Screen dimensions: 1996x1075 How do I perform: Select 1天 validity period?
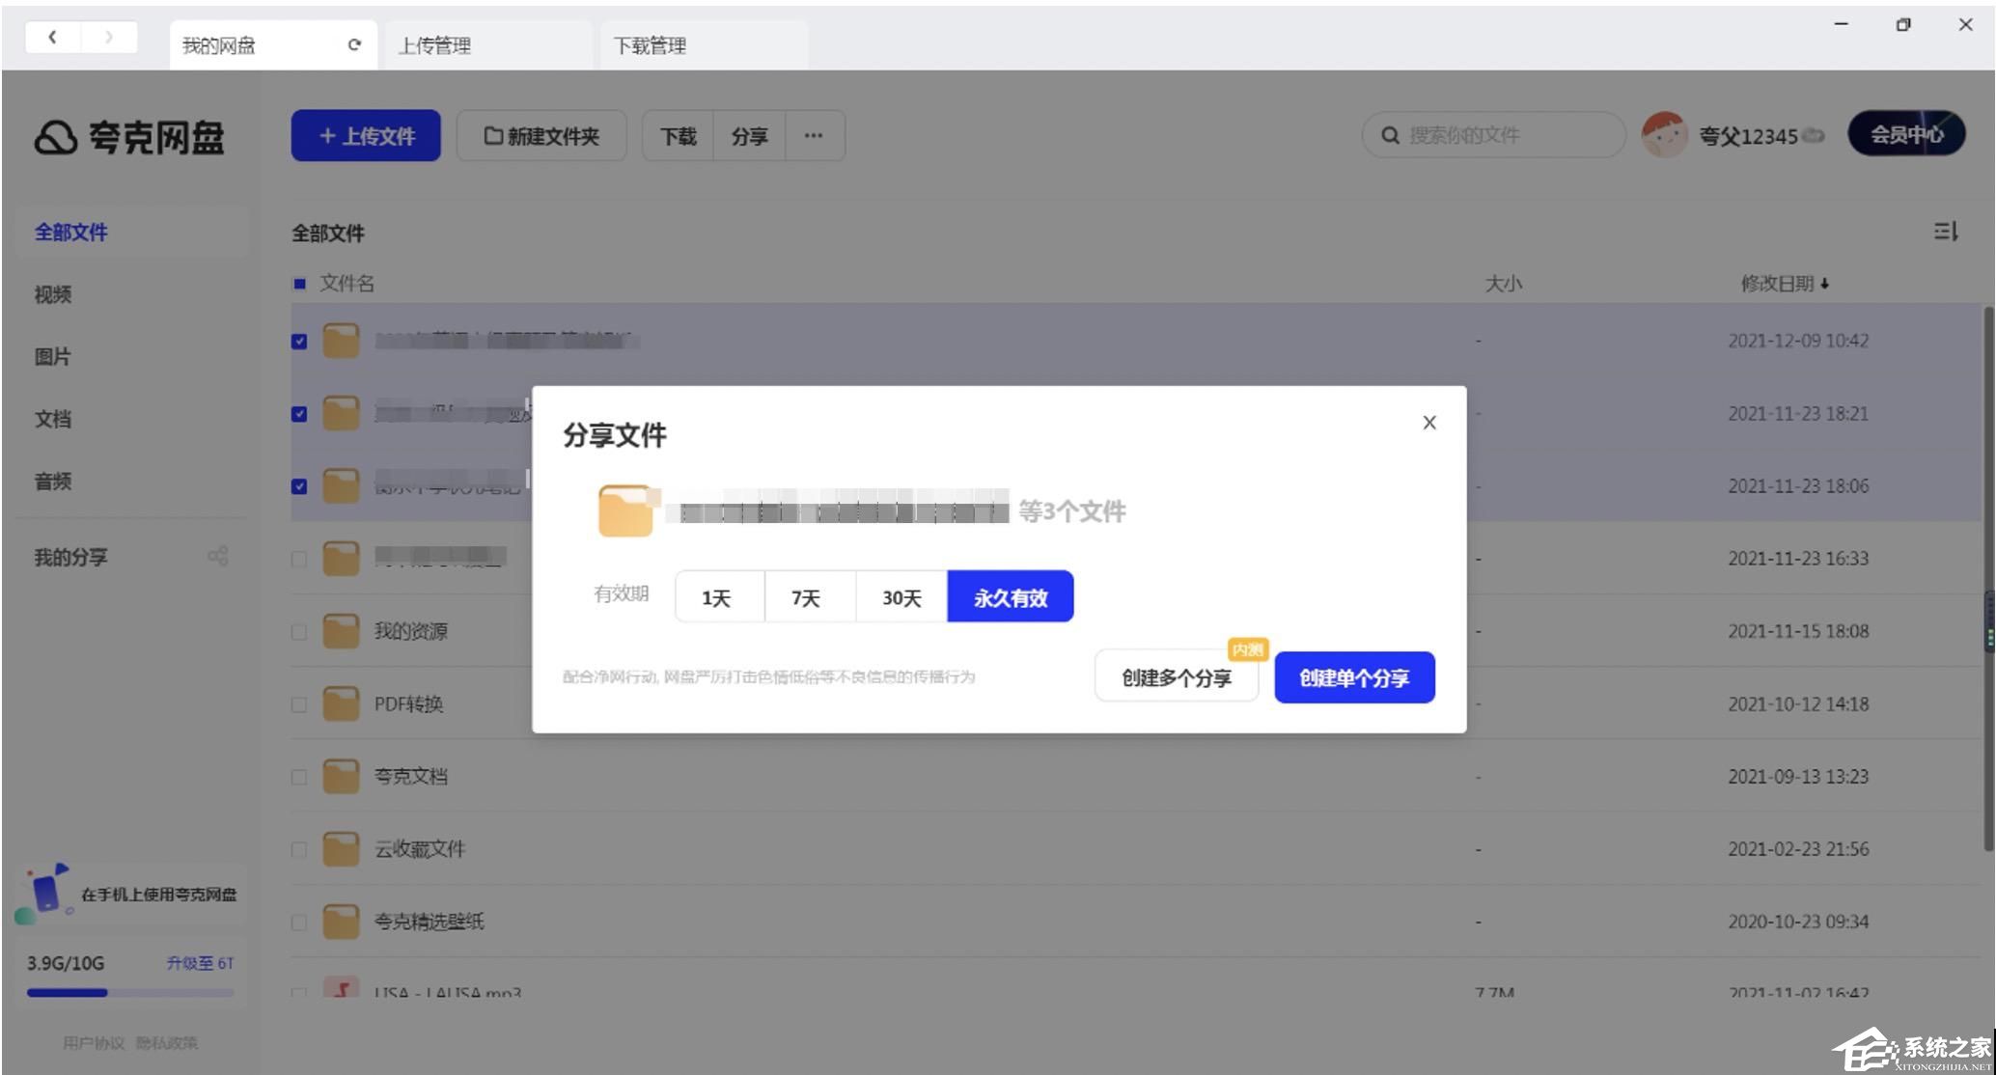(719, 597)
